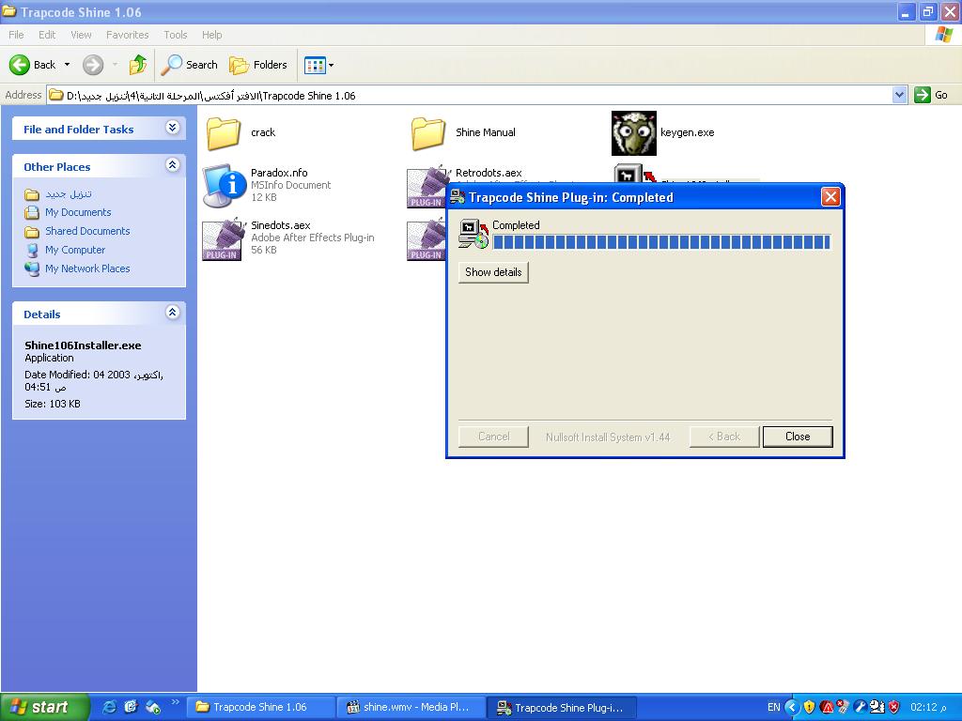
Task: Open the Shine Manual folder
Action: tap(427, 132)
